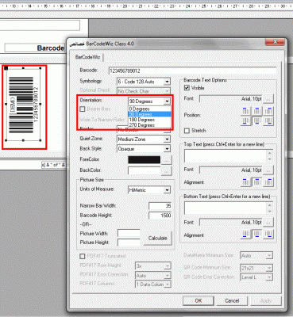Image resolution: width=293 pixels, height=317 pixels.
Task: Choose 90 Degrees in Orientation list
Action: [149, 114]
